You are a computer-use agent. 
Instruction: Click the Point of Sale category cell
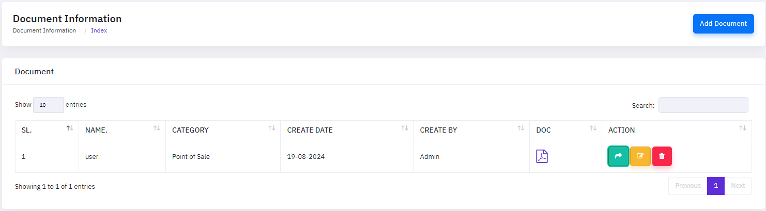pyautogui.click(x=191, y=156)
